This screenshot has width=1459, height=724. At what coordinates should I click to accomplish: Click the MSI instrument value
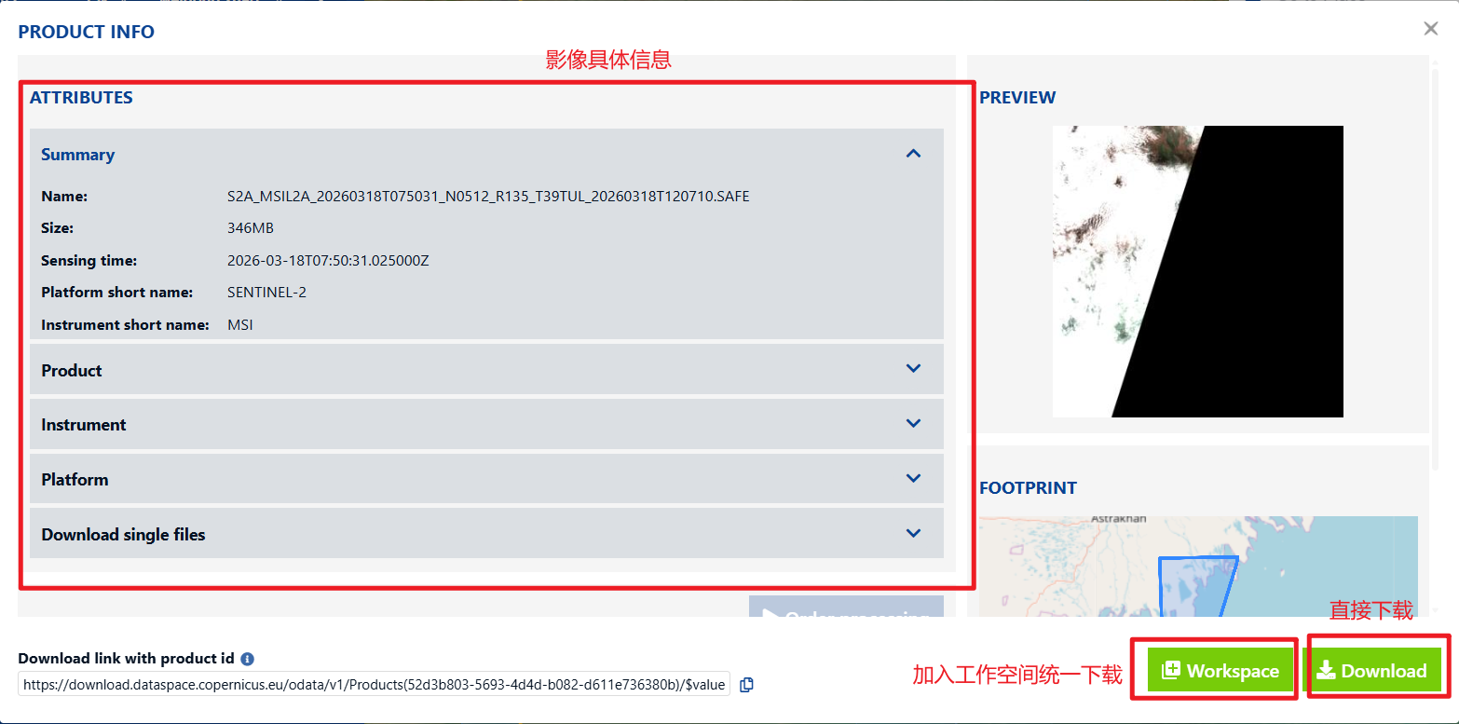240,325
